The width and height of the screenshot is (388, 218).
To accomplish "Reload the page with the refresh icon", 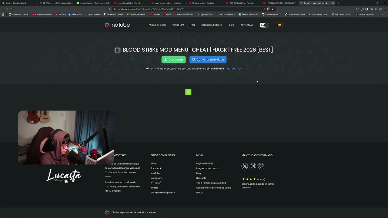I will point(12,9).
